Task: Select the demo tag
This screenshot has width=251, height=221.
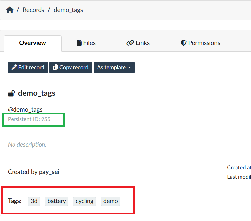Action: pyautogui.click(x=110, y=201)
